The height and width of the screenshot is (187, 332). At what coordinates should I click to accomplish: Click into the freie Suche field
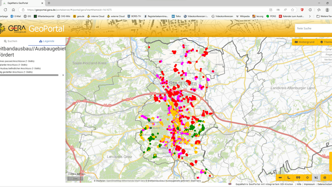[x=313, y=28]
